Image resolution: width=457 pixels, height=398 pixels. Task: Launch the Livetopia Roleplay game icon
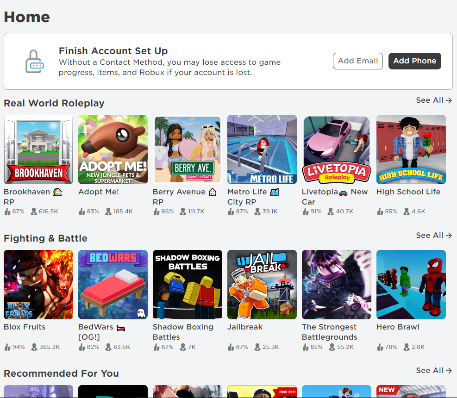pyautogui.click(x=337, y=149)
